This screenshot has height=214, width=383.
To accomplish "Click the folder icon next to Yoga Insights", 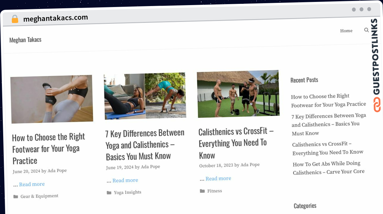I will (x=109, y=193).
